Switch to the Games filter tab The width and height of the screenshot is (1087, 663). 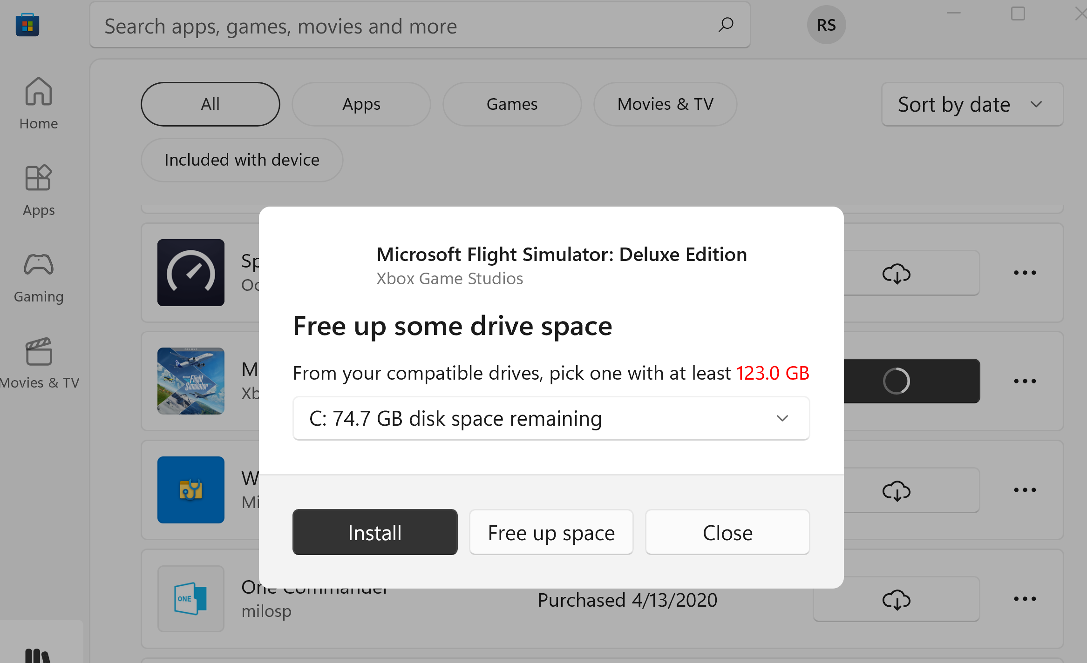coord(511,104)
